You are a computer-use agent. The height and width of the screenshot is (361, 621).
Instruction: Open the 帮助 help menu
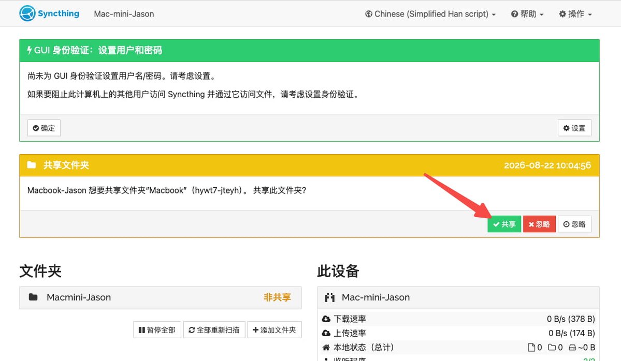(x=527, y=14)
